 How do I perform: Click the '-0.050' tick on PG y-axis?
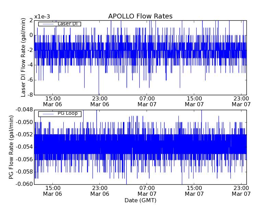pyautogui.click(x=24, y=122)
